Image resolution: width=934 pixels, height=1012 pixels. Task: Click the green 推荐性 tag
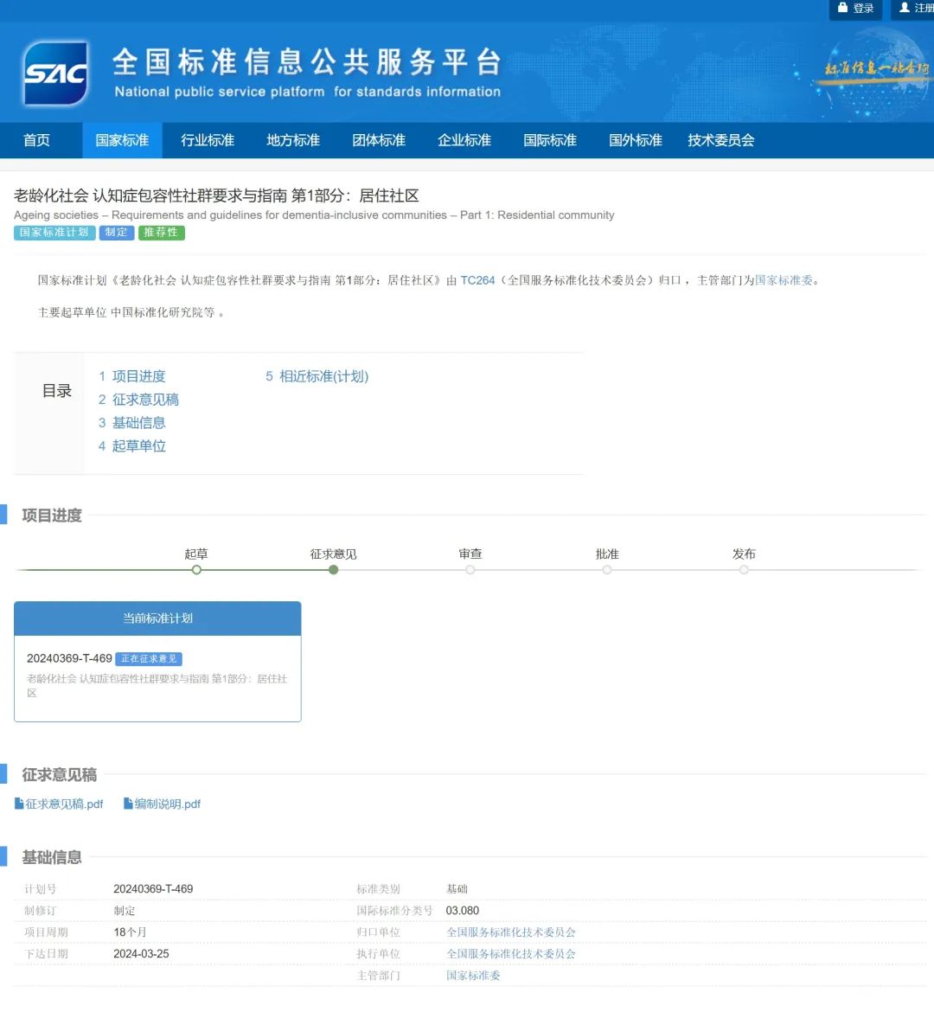(x=161, y=232)
